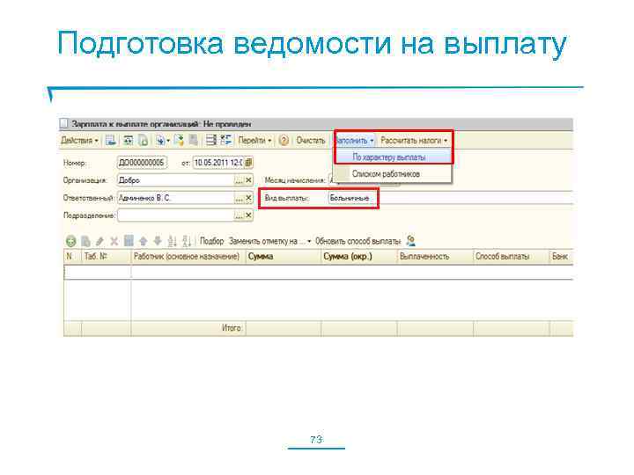Click the Сумма (окр.) column header

tap(359, 257)
